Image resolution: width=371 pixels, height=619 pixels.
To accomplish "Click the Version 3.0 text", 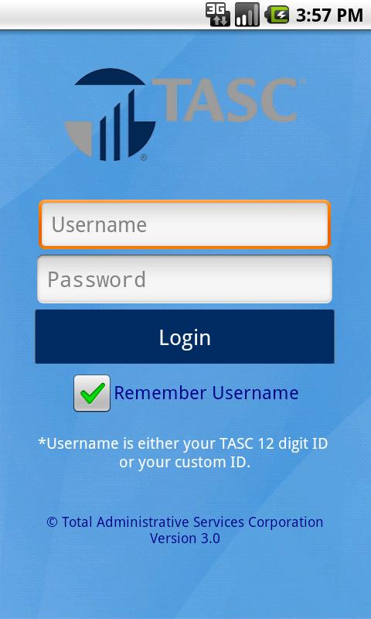I will pos(185,539).
